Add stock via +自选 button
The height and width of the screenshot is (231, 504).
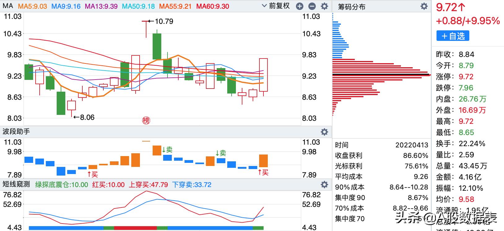tap(453, 36)
